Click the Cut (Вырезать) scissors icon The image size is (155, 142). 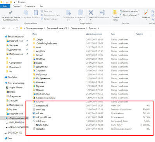pyautogui.click(x=42, y=11)
